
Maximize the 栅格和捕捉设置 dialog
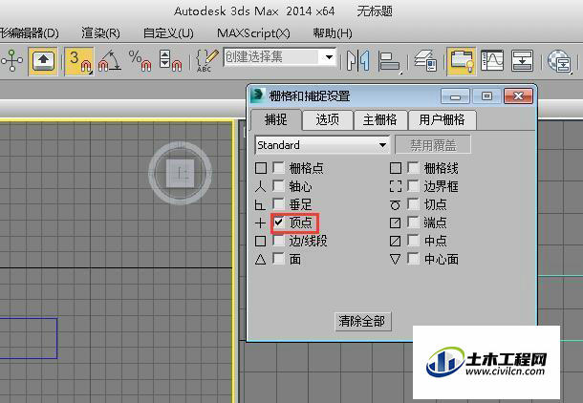click(x=486, y=96)
